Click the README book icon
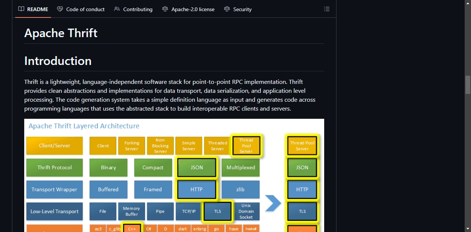Viewport: 471px width, 232px height. [21, 9]
